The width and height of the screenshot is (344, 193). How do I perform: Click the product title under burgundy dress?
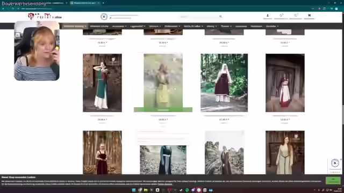(224, 116)
